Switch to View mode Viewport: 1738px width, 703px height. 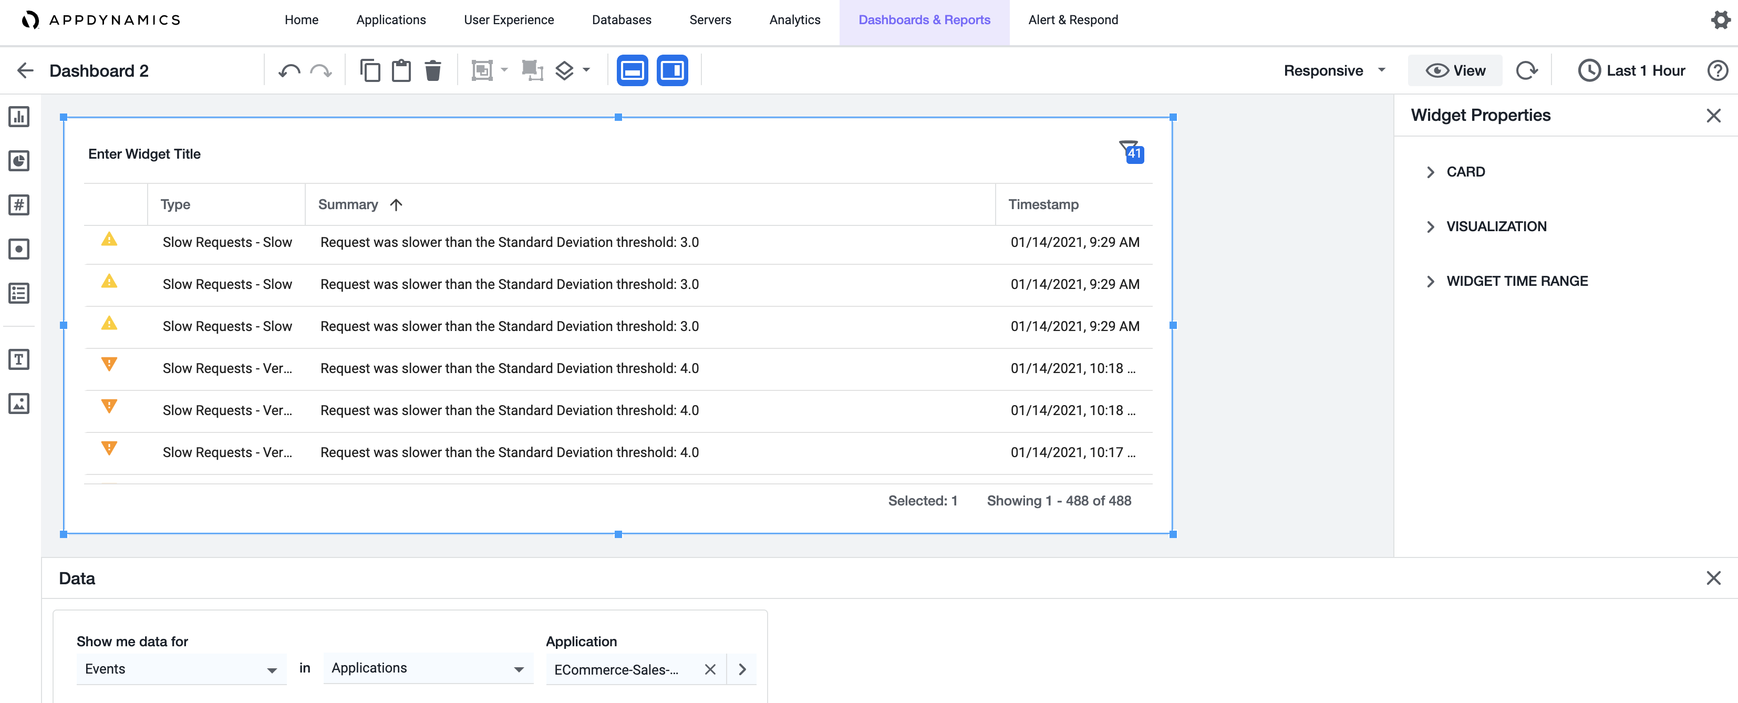pos(1455,71)
